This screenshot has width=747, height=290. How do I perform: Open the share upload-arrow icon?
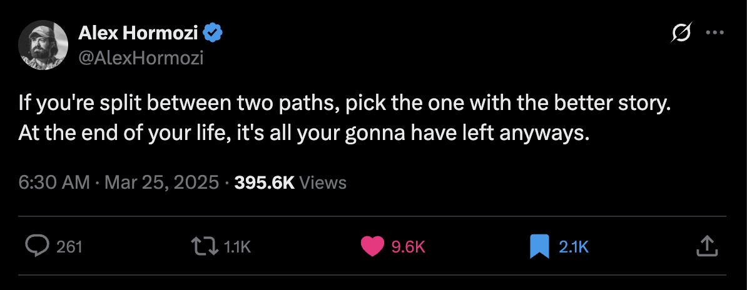coord(705,246)
